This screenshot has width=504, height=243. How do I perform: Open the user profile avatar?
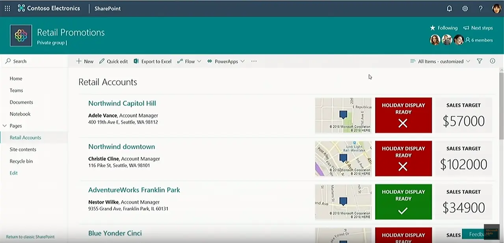pos(496,8)
